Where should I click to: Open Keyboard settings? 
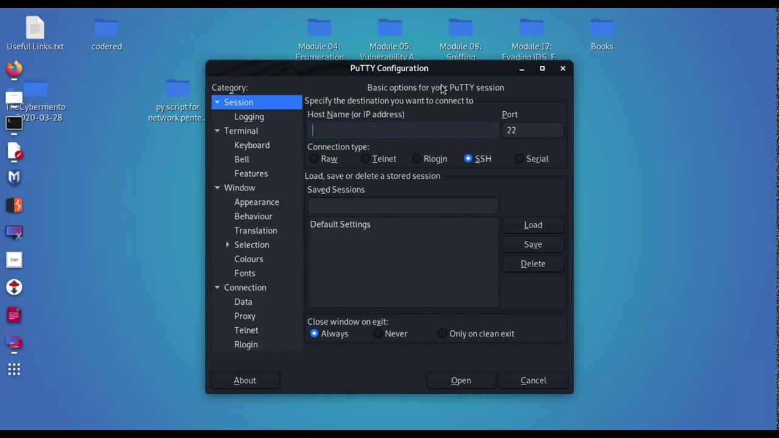coord(252,145)
